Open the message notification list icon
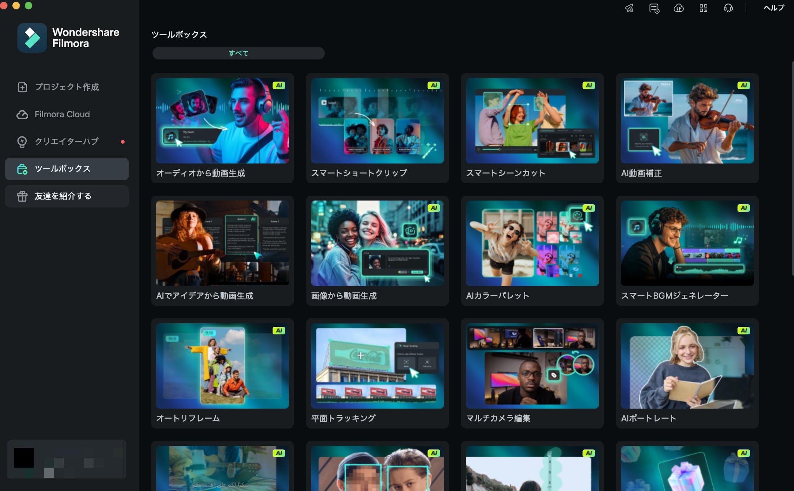794x491 pixels. point(654,8)
